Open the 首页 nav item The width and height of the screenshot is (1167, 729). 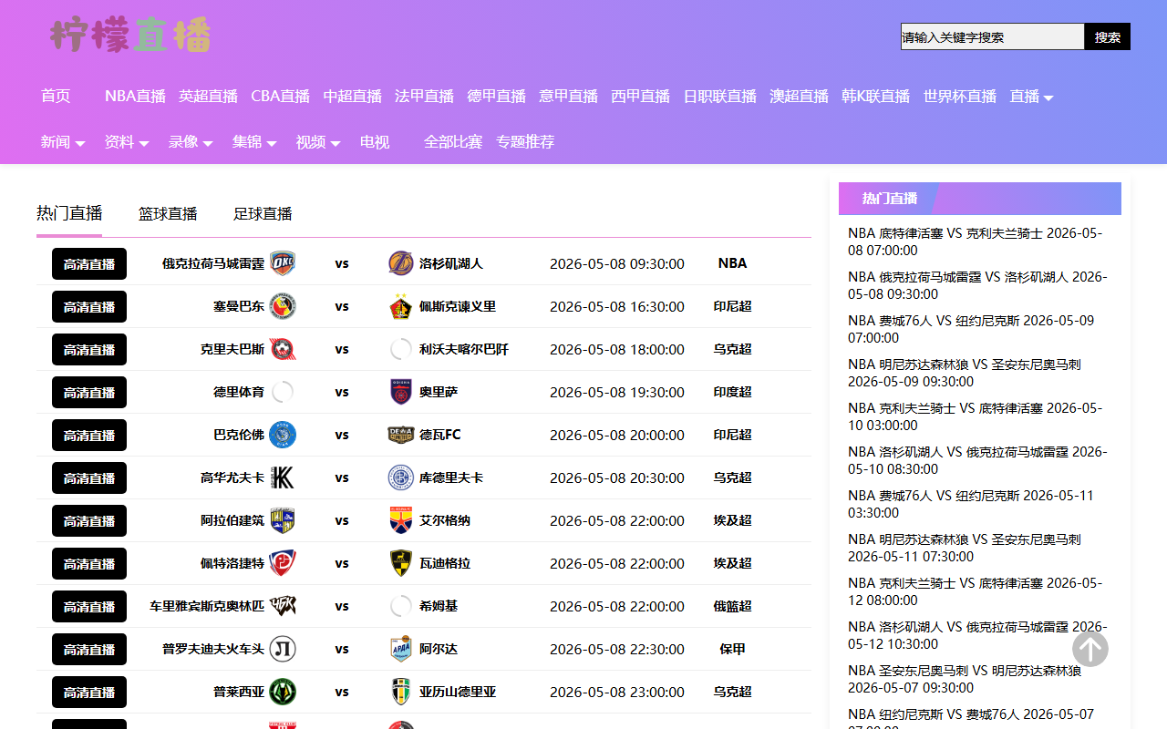click(56, 97)
